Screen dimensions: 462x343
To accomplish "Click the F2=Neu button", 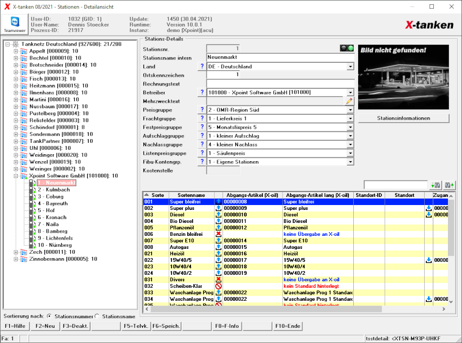I will point(45,326).
